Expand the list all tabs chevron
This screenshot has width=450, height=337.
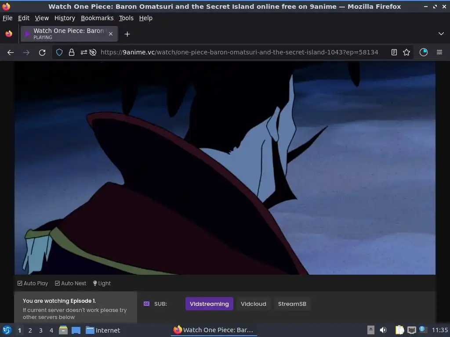tap(441, 34)
